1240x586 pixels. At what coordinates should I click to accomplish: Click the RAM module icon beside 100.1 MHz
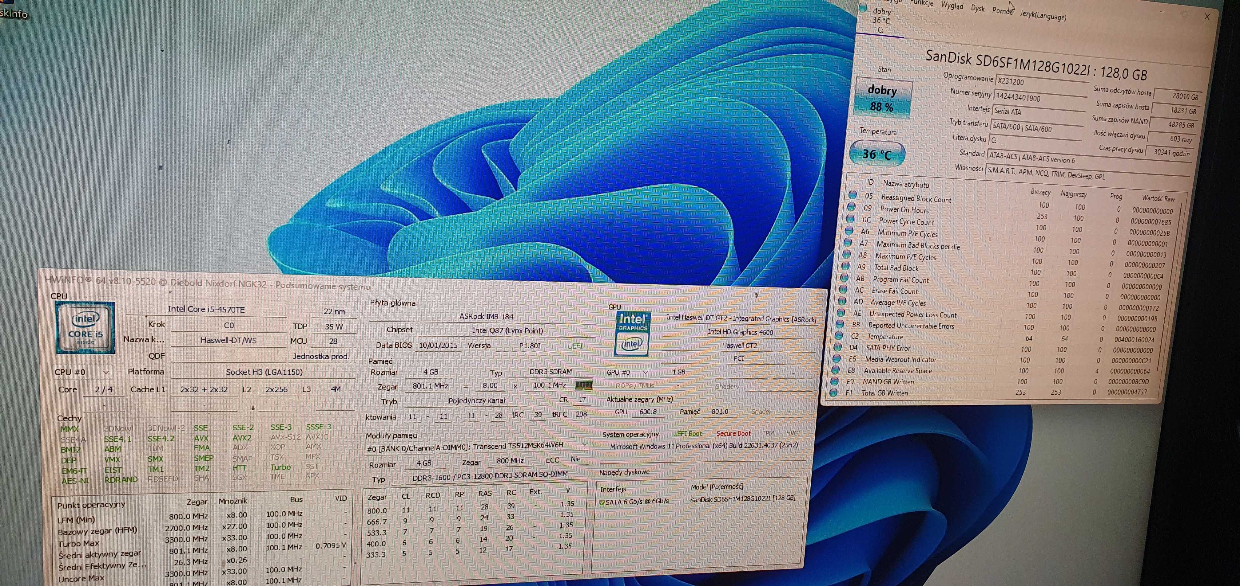point(584,385)
